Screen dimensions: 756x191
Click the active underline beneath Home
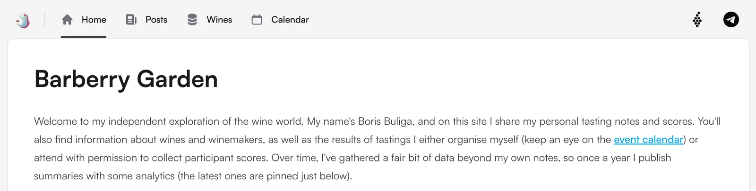click(83, 37)
